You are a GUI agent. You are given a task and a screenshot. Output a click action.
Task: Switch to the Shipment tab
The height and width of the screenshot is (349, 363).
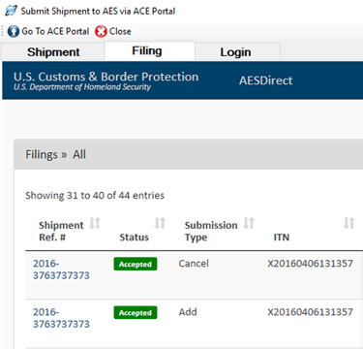(x=53, y=51)
